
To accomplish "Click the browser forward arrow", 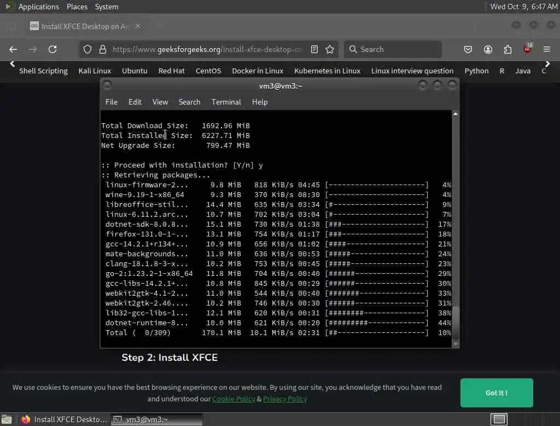I will pyautogui.click(x=33, y=49).
